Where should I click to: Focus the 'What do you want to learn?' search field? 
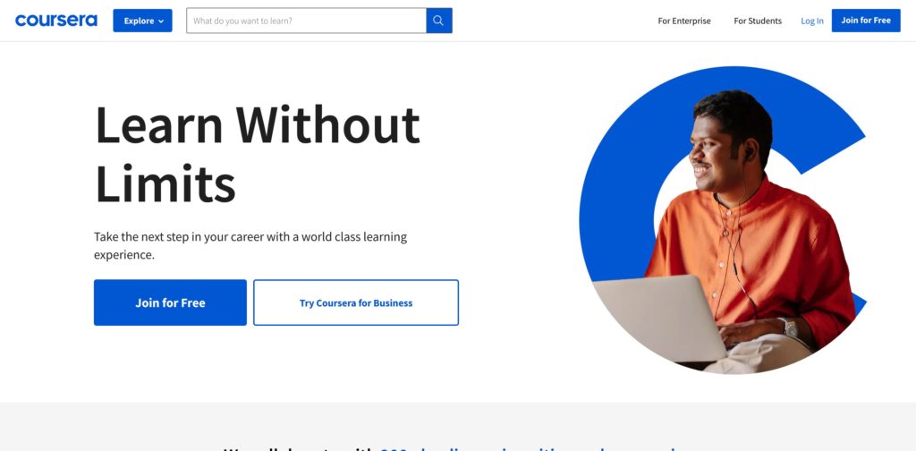[306, 21]
